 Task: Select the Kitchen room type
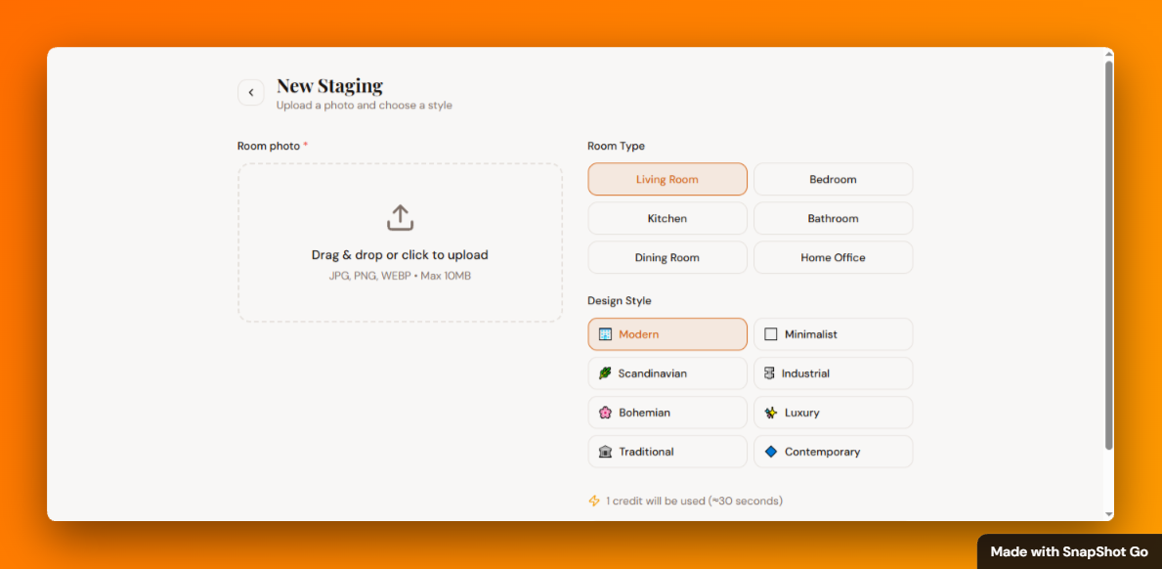667,218
